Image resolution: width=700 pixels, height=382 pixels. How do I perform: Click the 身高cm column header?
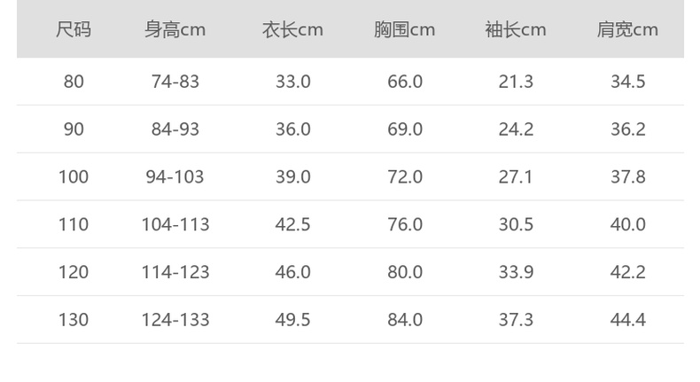pyautogui.click(x=175, y=30)
